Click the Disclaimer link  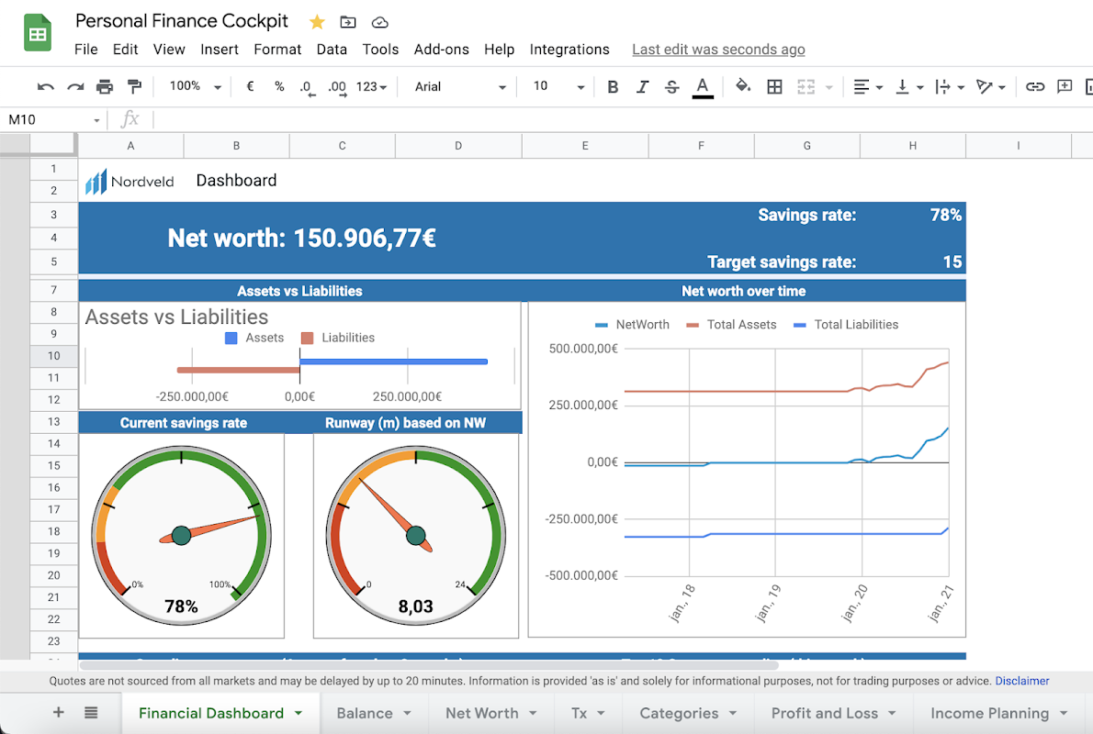tap(1021, 681)
